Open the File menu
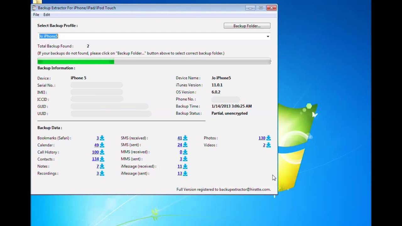 click(36, 15)
